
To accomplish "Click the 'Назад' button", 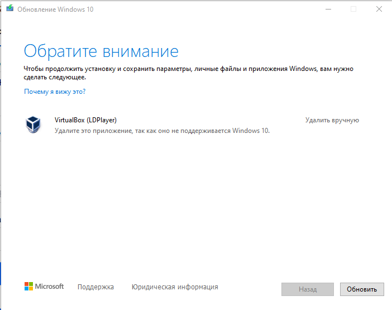I will [x=308, y=289].
